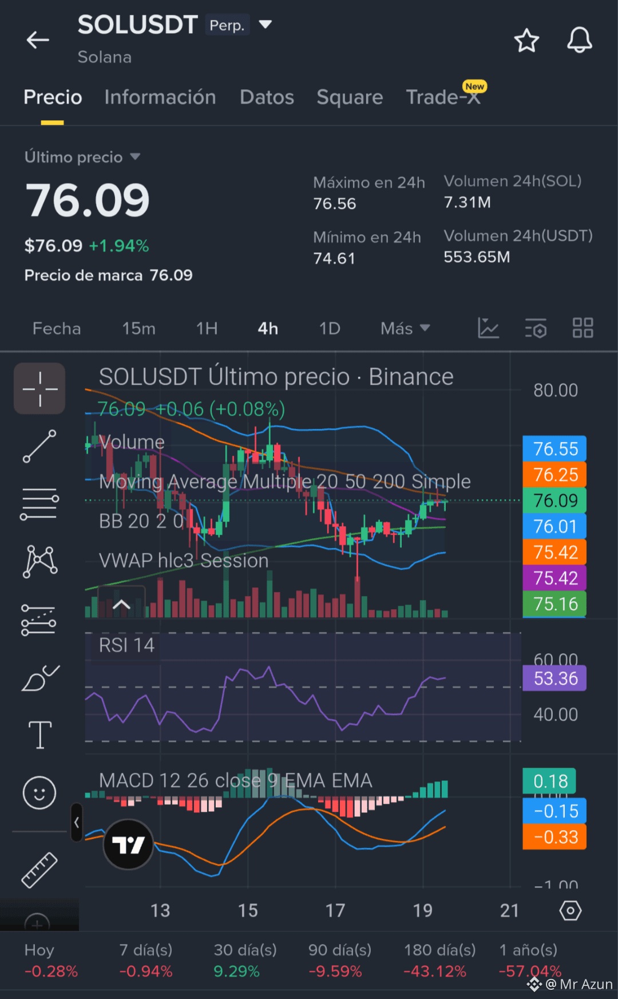Click the MACD −0.15 blue tag

click(x=554, y=811)
